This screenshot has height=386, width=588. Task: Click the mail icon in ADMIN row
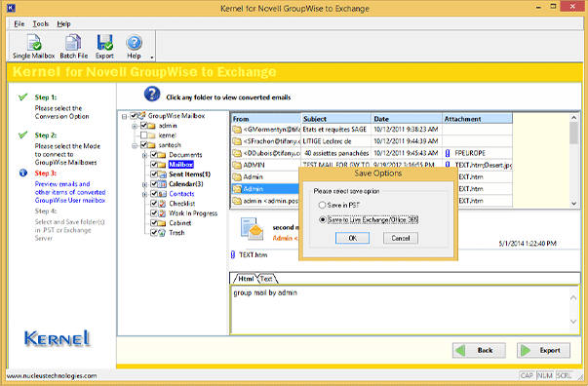[237, 165]
